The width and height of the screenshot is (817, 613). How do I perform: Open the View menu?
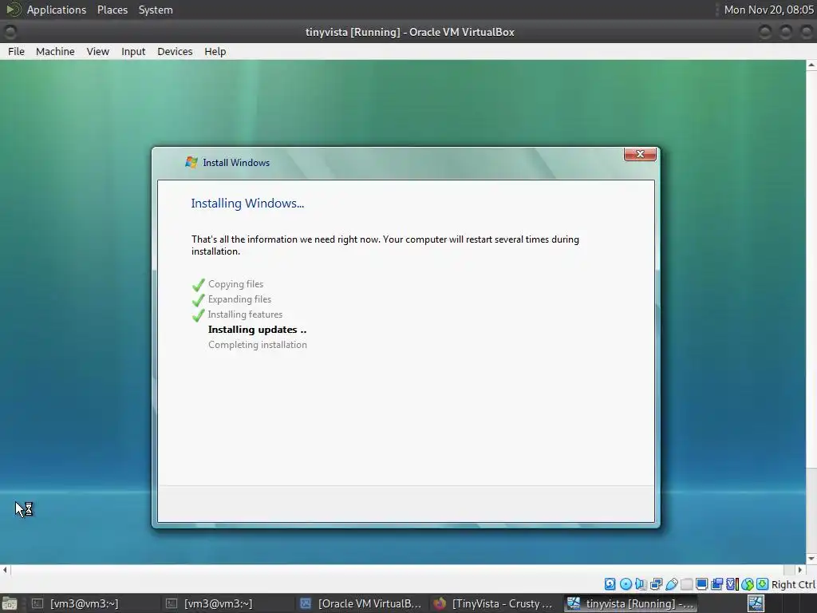click(x=98, y=52)
